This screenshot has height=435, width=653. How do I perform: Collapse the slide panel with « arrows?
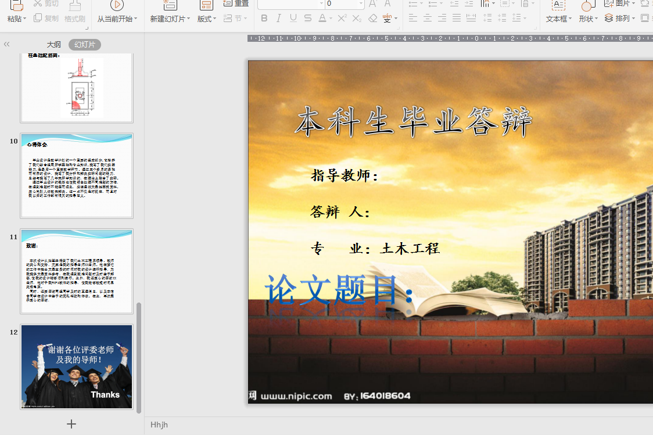click(x=6, y=44)
